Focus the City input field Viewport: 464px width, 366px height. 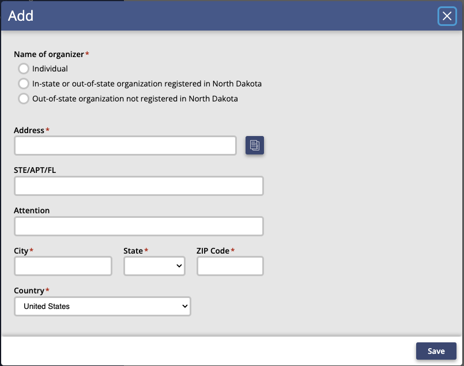tap(63, 266)
